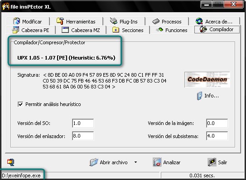This screenshot has height=180, width=246.
Task: Expand the Abrir archivo dropdown arrow
Action: coord(135,162)
